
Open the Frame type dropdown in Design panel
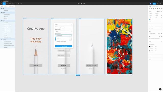click(150, 12)
